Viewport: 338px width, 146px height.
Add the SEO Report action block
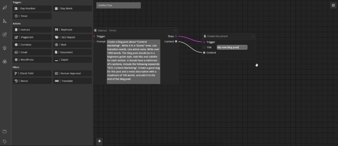(x=72, y=37)
